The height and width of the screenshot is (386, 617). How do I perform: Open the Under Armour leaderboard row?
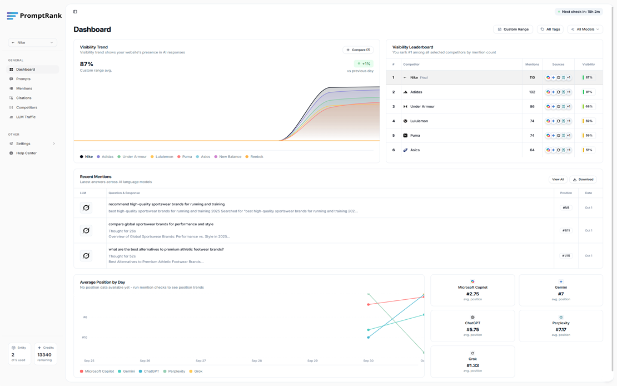click(422, 107)
